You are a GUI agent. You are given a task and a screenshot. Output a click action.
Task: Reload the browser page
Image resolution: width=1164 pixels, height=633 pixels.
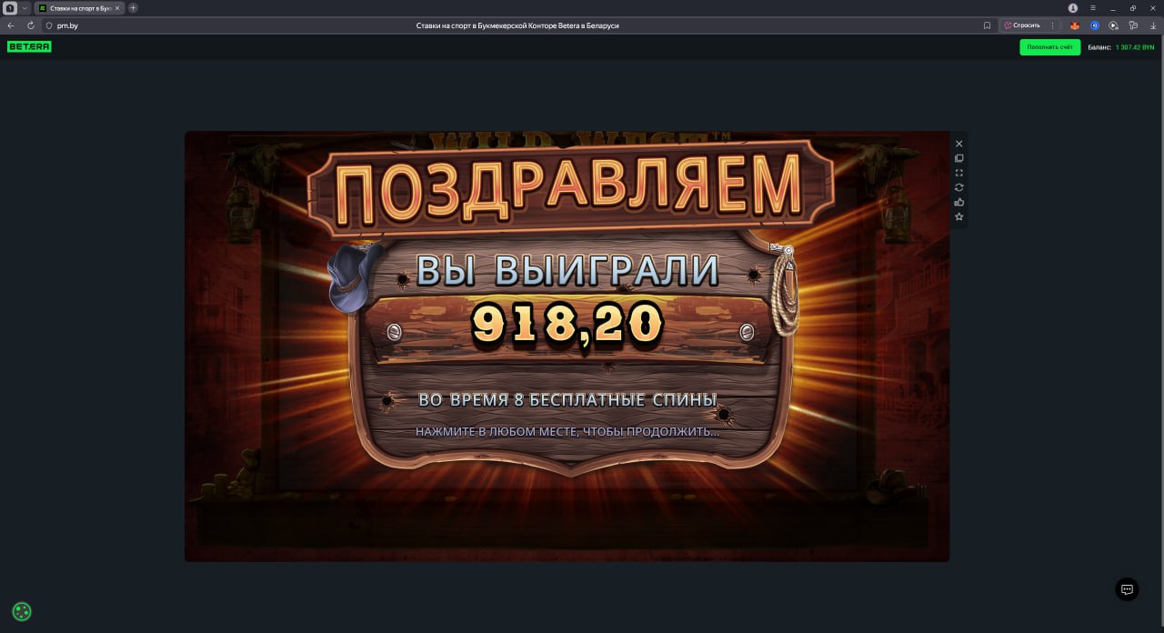click(31, 25)
